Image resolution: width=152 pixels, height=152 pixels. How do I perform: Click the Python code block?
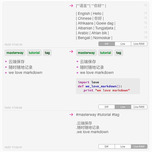click(108, 86)
